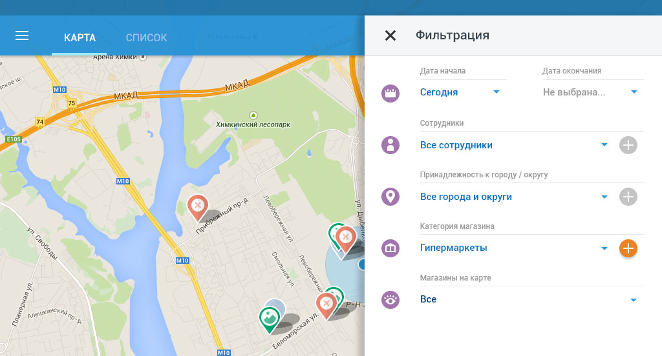Click the purple eye icon
The width and height of the screenshot is (662, 356).
pyautogui.click(x=390, y=300)
